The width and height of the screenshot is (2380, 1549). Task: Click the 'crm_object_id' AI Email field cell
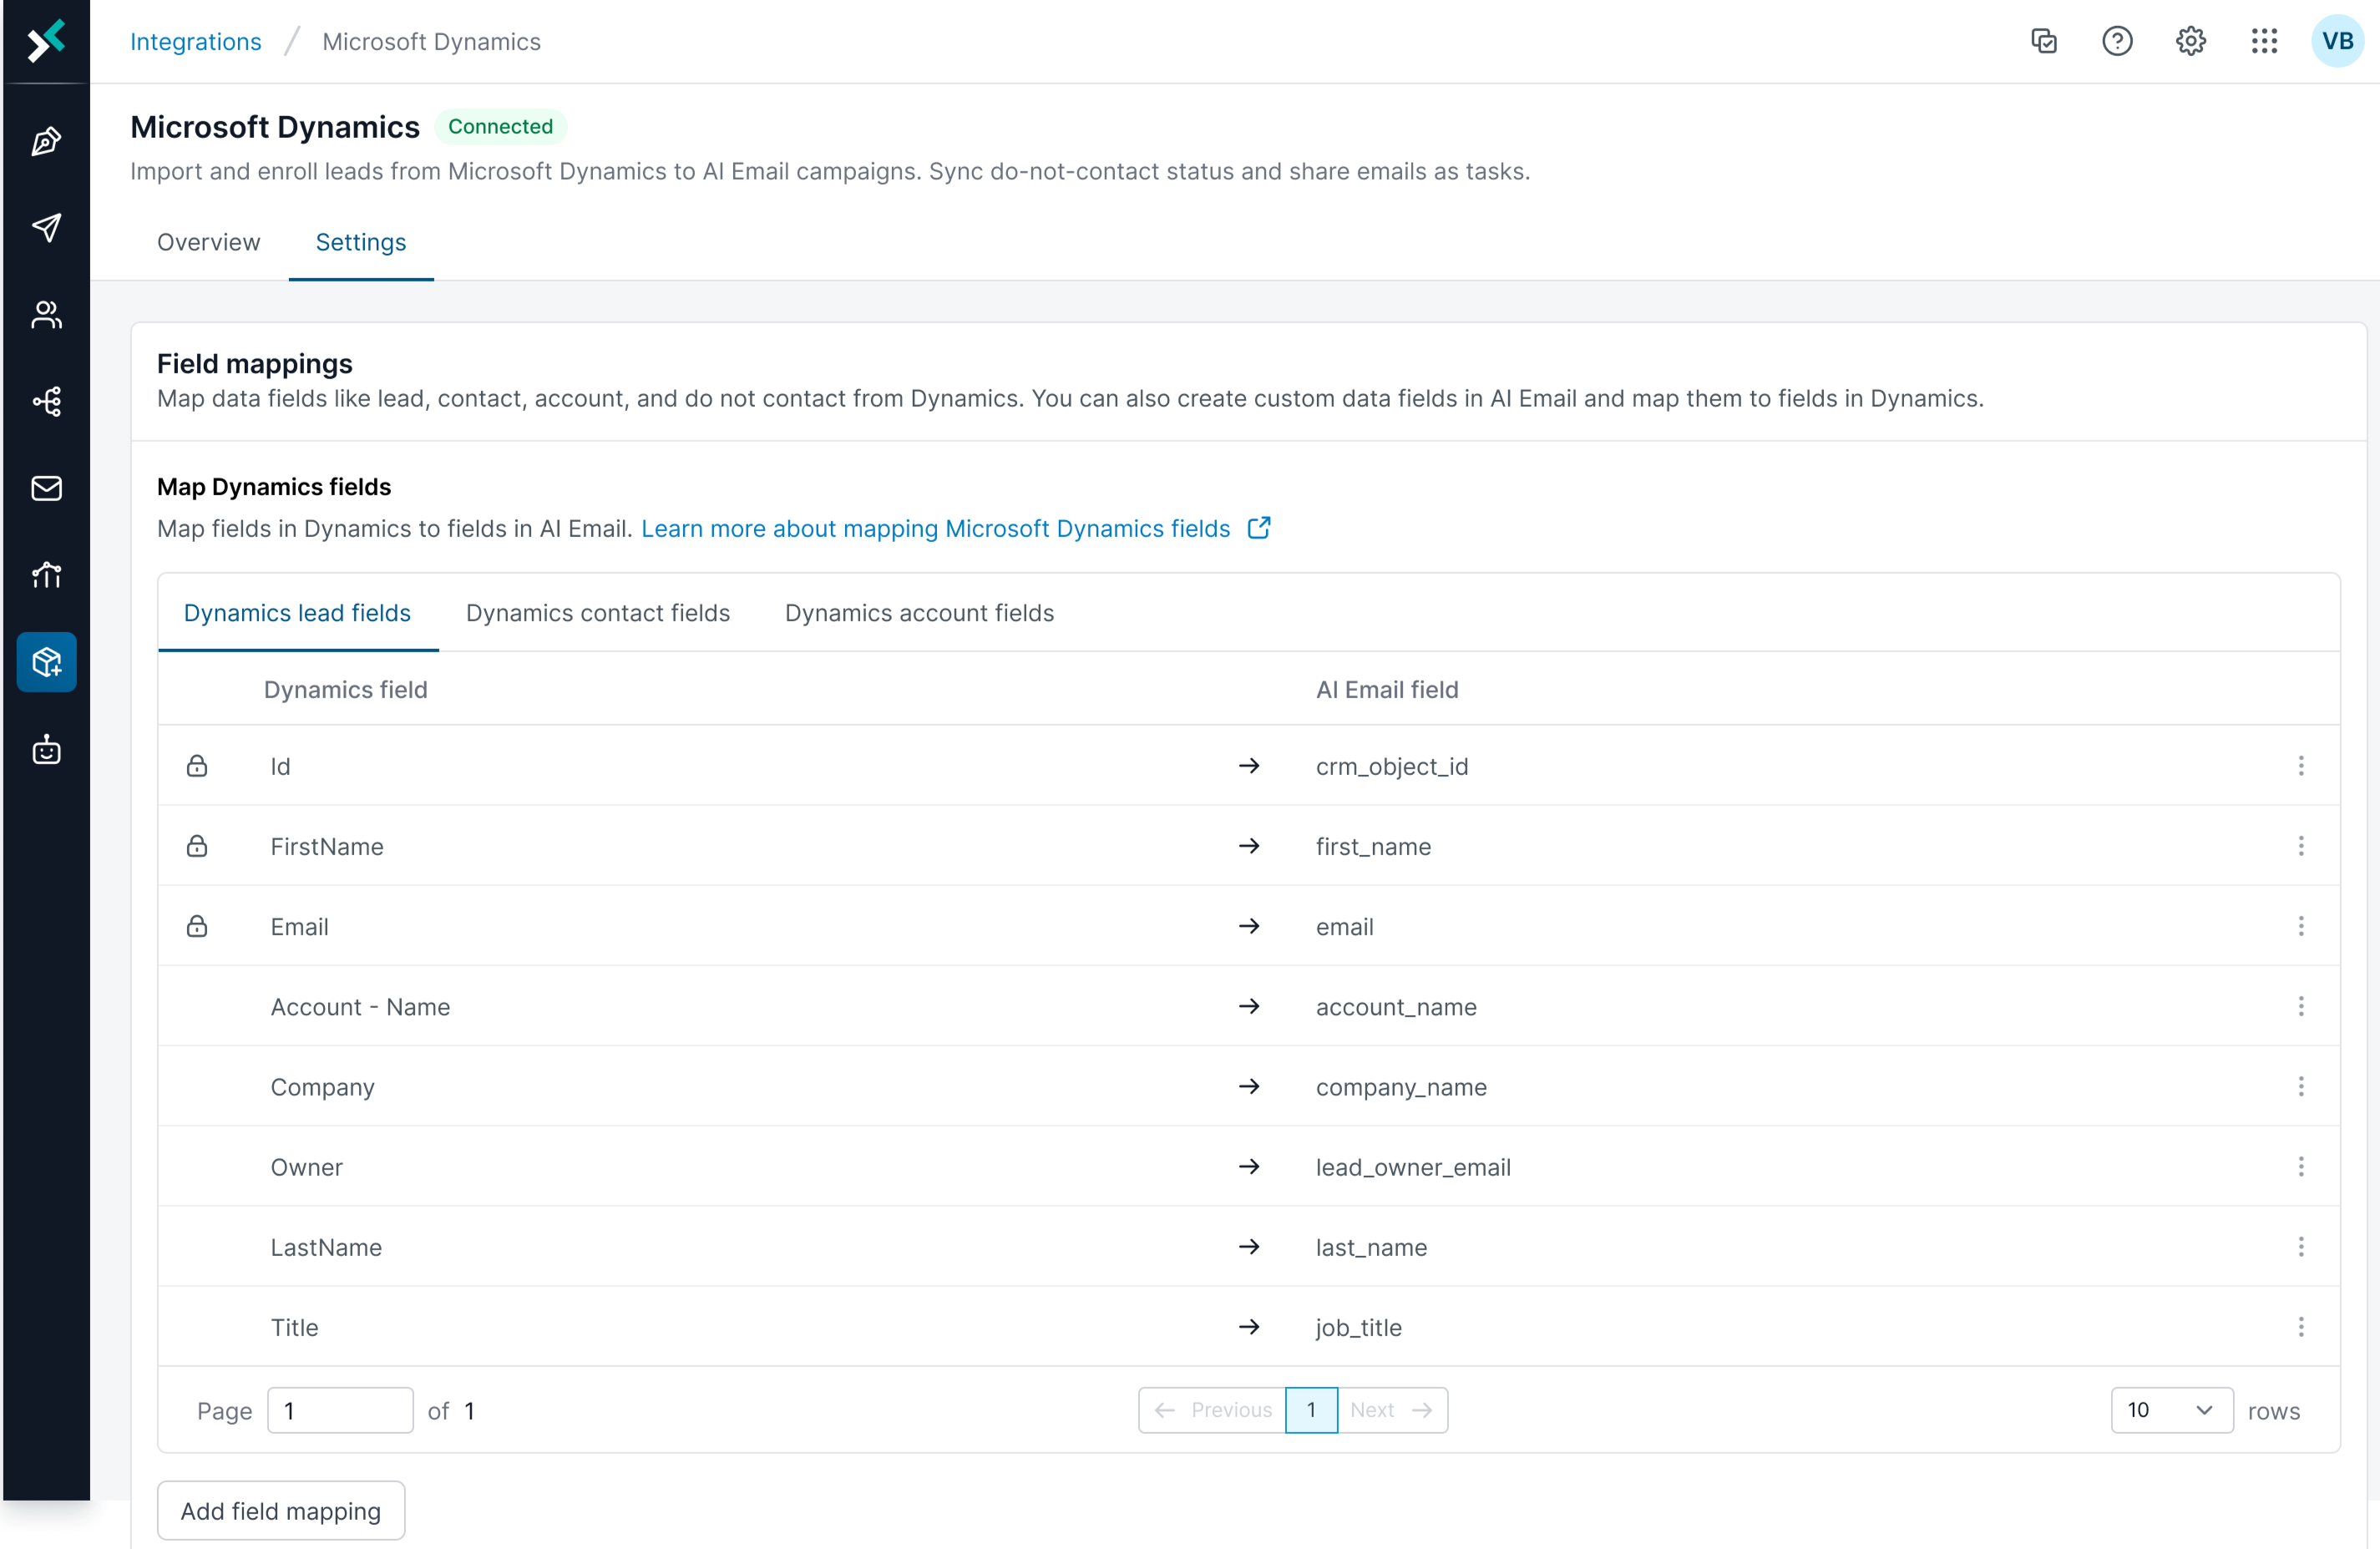pyautogui.click(x=1392, y=767)
